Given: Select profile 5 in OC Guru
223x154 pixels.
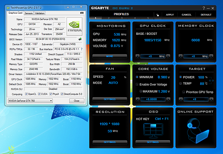Looking at the screenshot, I should coord(148,18).
